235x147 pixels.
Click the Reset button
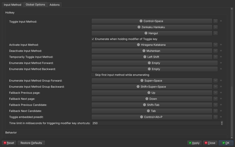(9, 143)
